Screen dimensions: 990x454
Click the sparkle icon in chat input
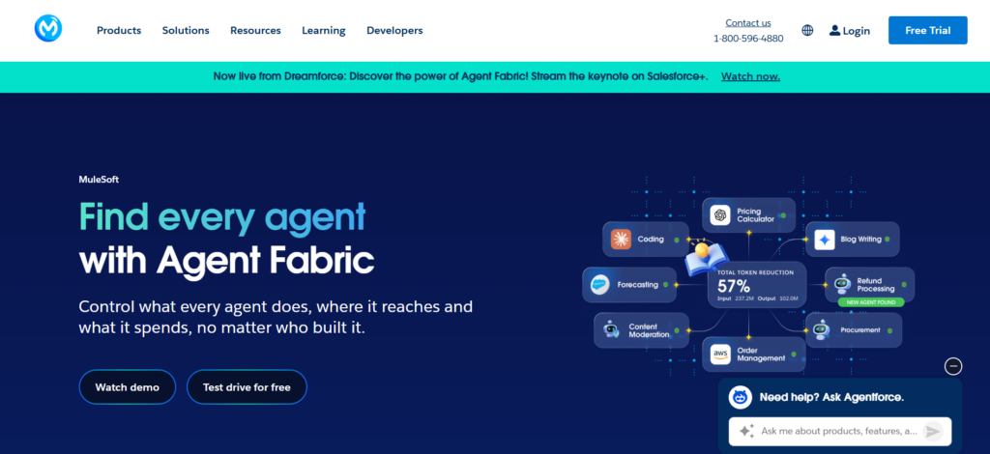click(x=746, y=431)
